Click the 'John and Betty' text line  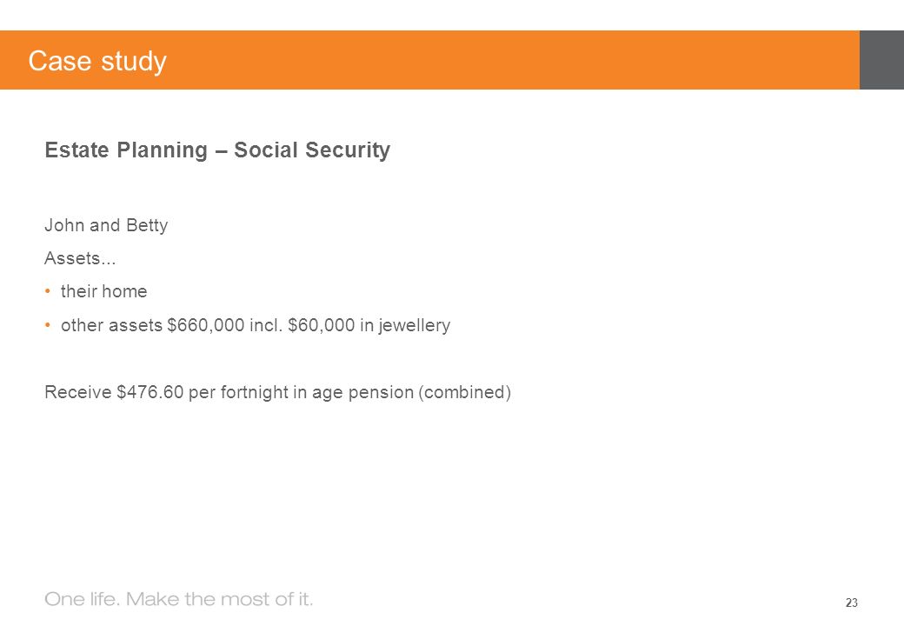click(x=106, y=225)
